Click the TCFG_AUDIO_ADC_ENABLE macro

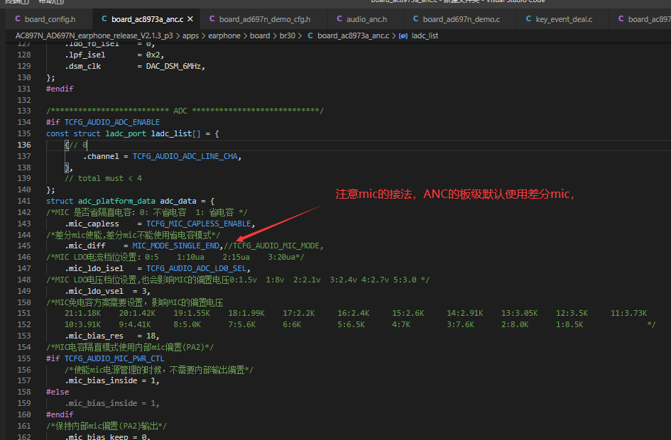[112, 122]
